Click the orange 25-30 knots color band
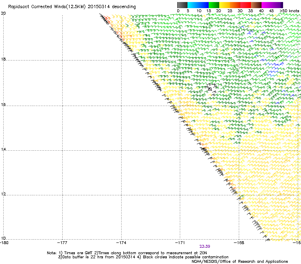 (235, 5)
